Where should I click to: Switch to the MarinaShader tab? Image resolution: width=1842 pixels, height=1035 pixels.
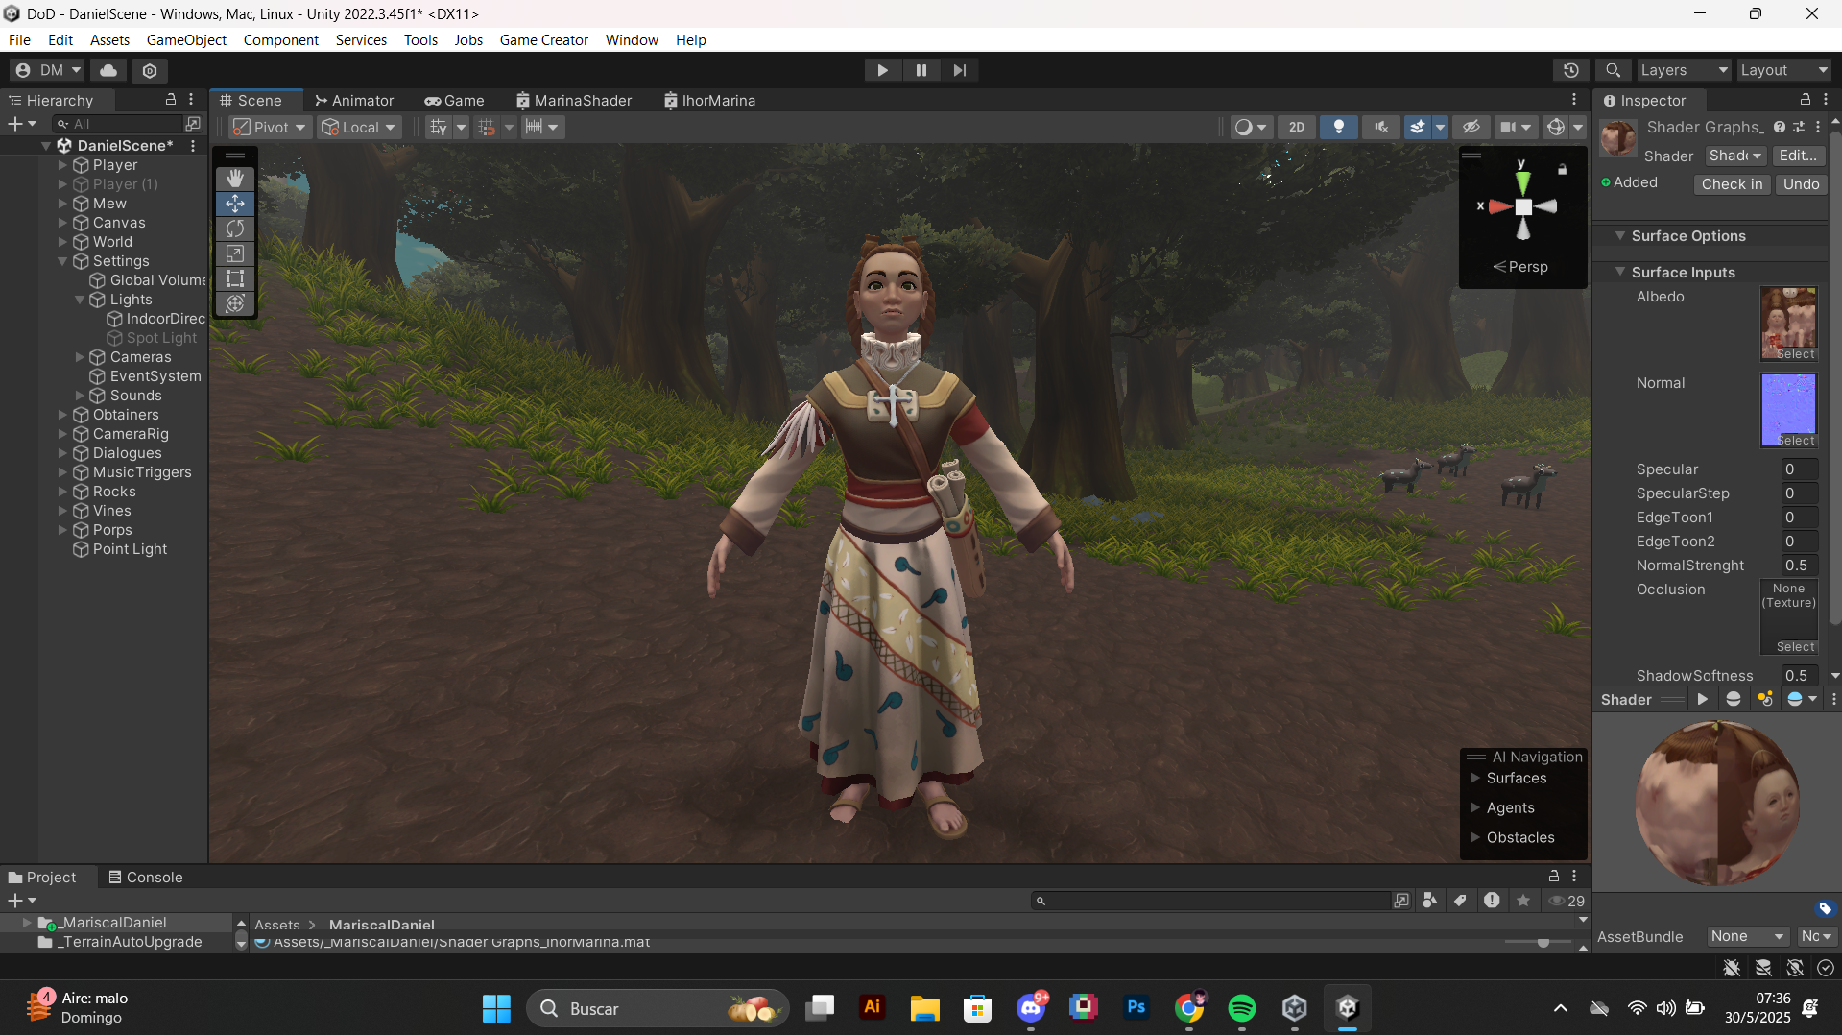tap(574, 100)
